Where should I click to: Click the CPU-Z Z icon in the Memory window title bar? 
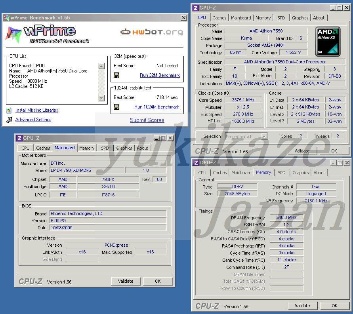tap(196, 163)
